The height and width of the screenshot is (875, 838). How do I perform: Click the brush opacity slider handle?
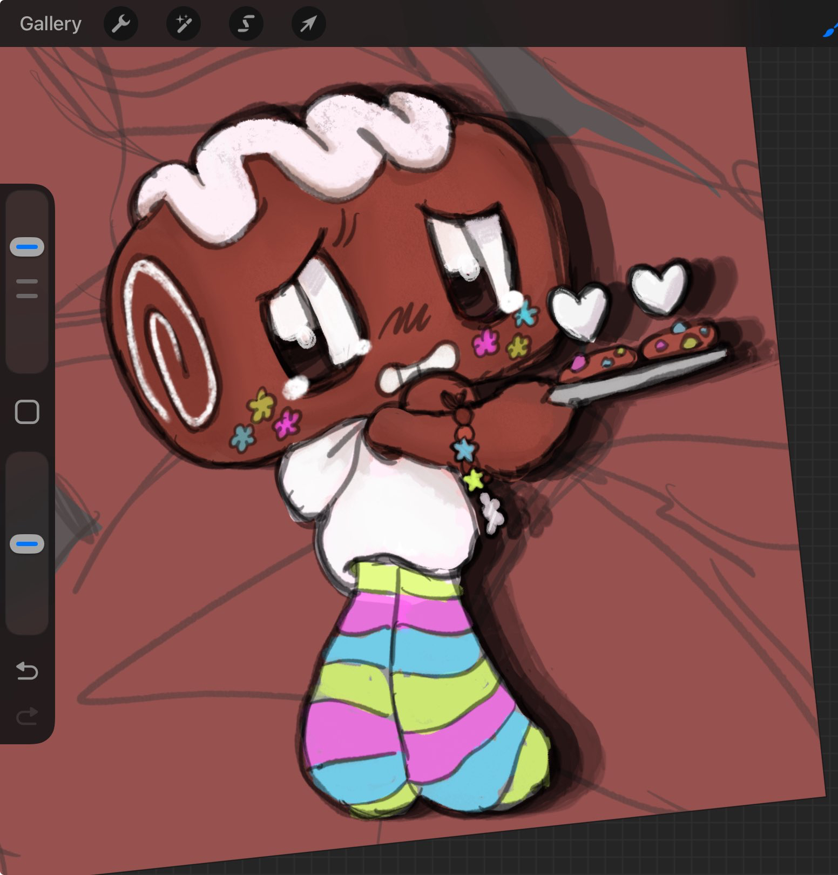tap(27, 544)
